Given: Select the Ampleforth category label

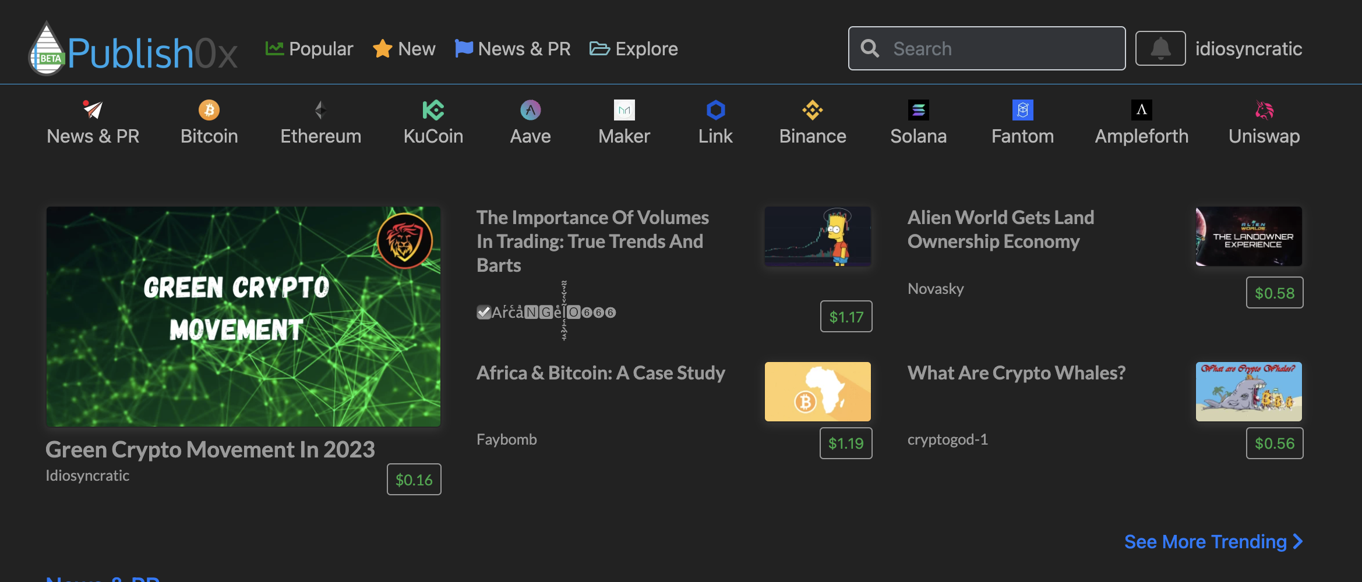Looking at the screenshot, I should [1142, 136].
